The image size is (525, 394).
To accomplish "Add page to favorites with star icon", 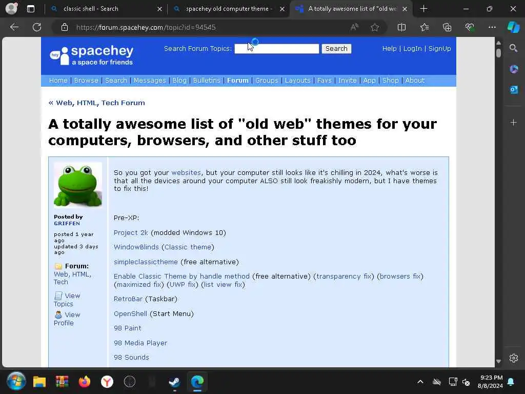I will (x=375, y=27).
